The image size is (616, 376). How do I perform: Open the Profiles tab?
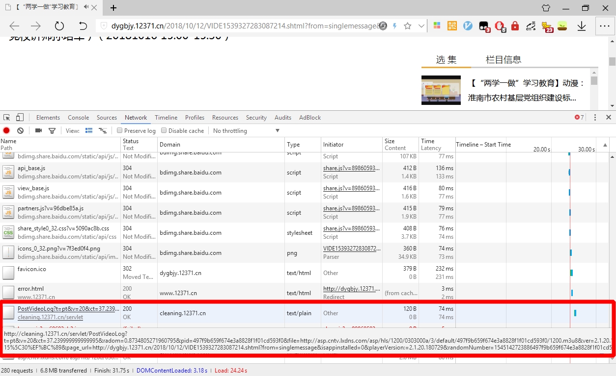click(x=195, y=118)
